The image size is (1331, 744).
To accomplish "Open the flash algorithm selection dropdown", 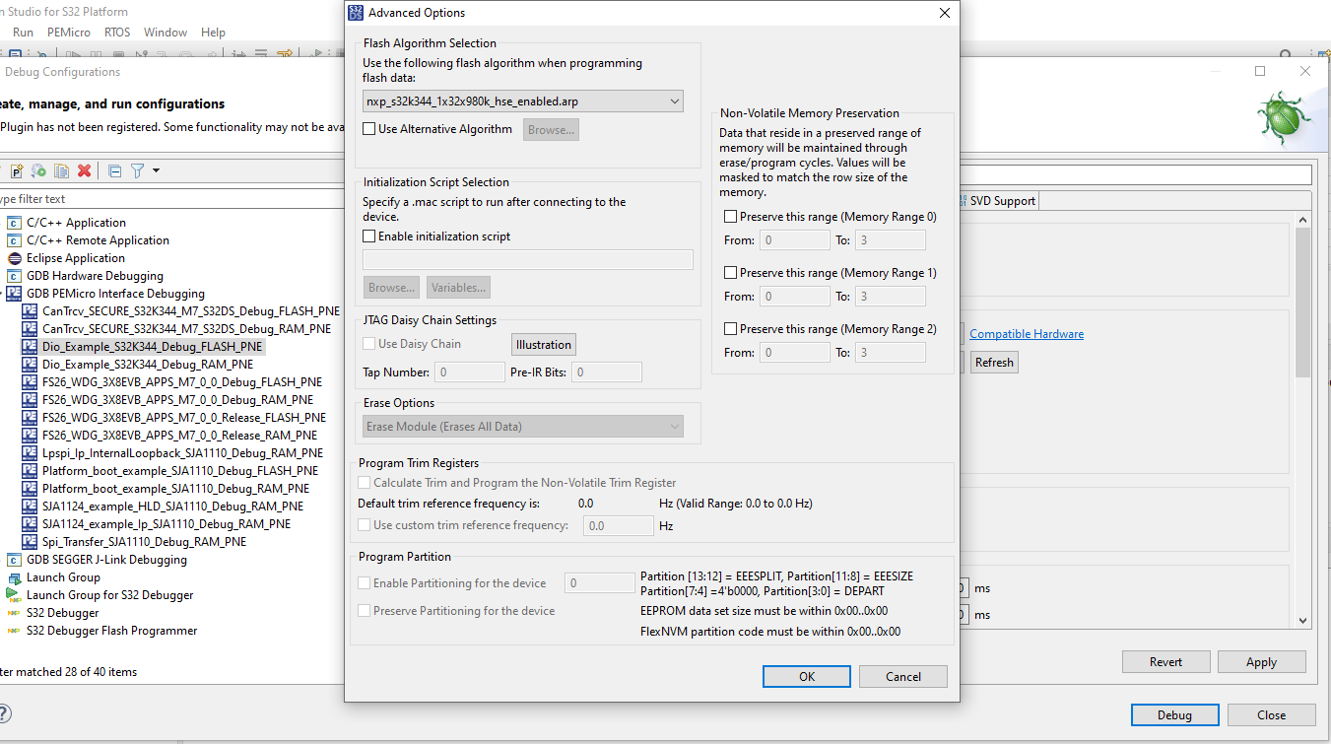I will pos(674,101).
